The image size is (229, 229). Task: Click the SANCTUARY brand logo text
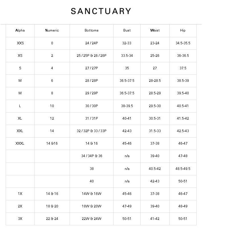[x=101, y=11]
